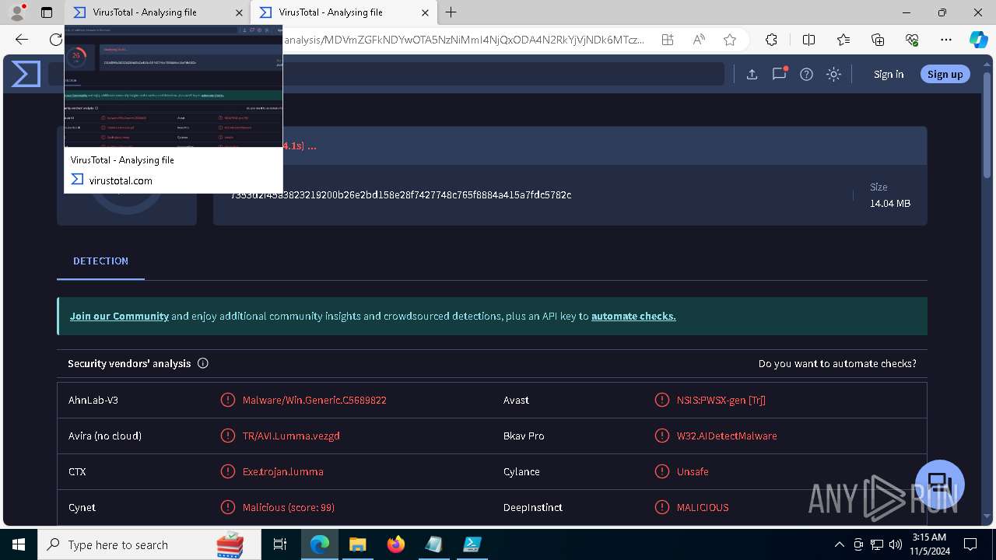This screenshot has height=560, width=996.
Task: Select text Malware/Win.Generic.C5689822
Action: coord(314,400)
